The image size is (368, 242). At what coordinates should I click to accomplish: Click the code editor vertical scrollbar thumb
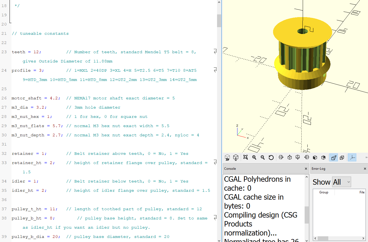click(219, 21)
